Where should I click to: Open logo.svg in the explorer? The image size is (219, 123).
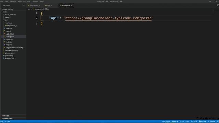(9, 45)
